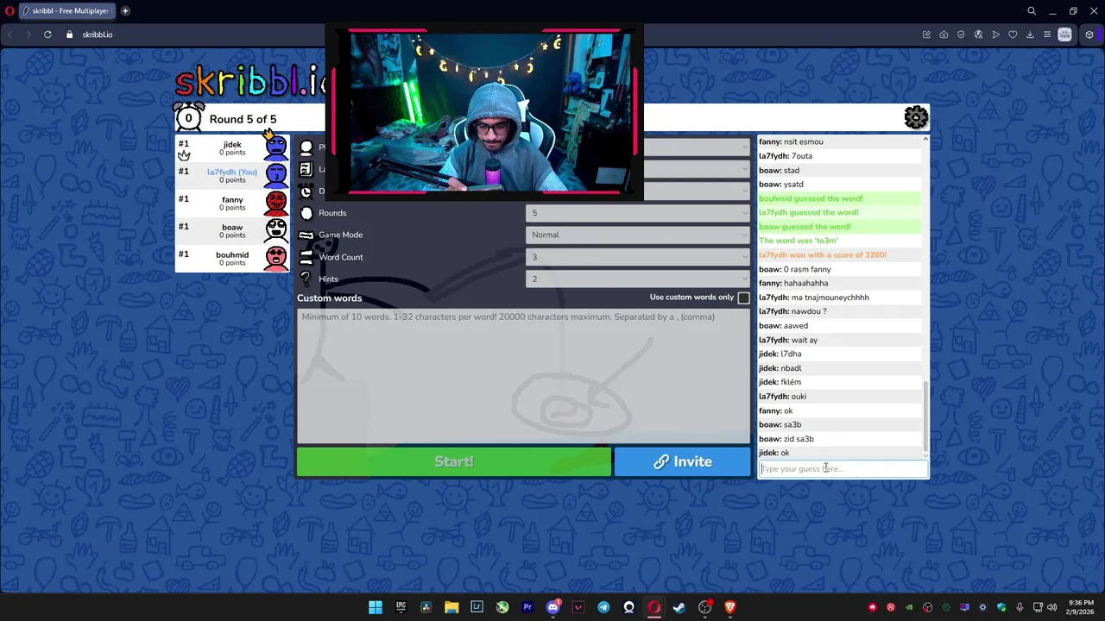Open a new tab with plus button

click(x=125, y=11)
